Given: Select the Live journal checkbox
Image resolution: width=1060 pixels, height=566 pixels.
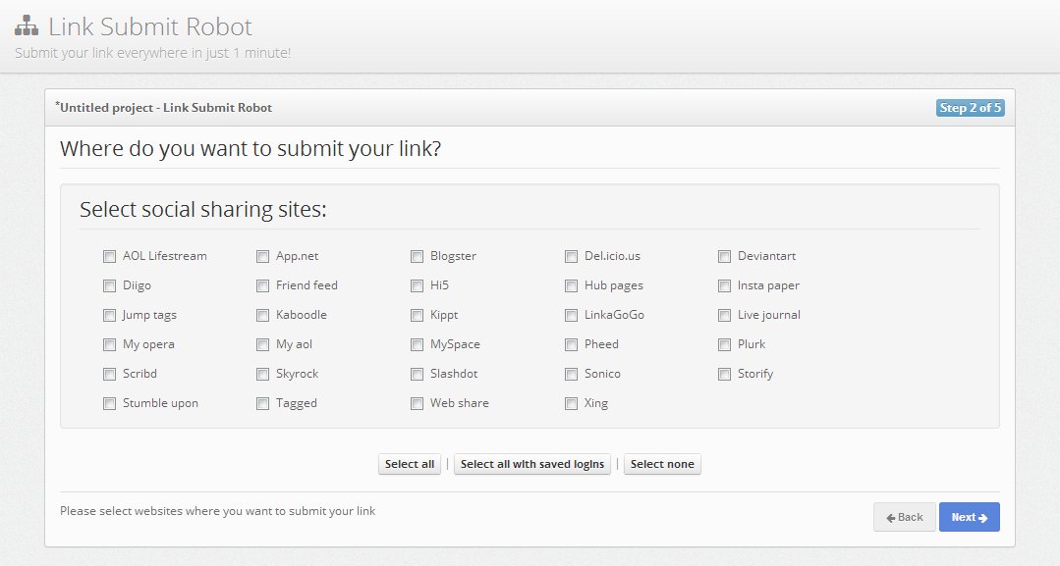Looking at the screenshot, I should [725, 316].
